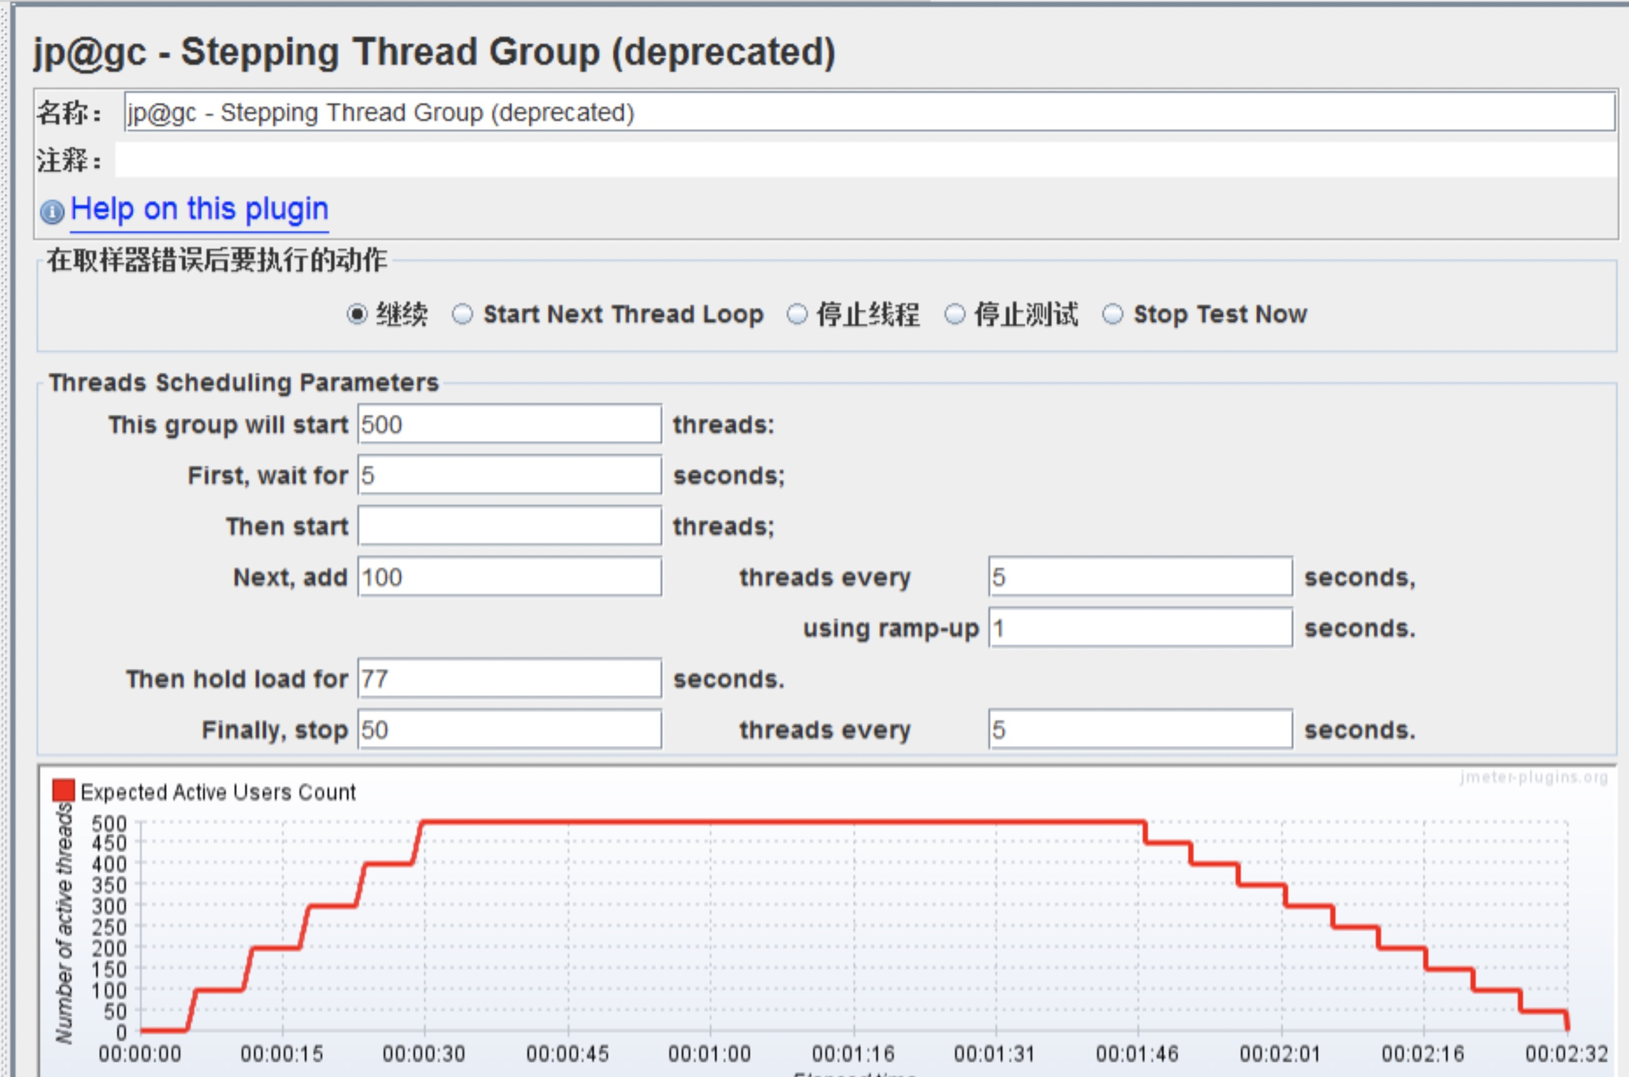Choose the 停止线程 radio option
The image size is (1629, 1077).
(x=796, y=315)
